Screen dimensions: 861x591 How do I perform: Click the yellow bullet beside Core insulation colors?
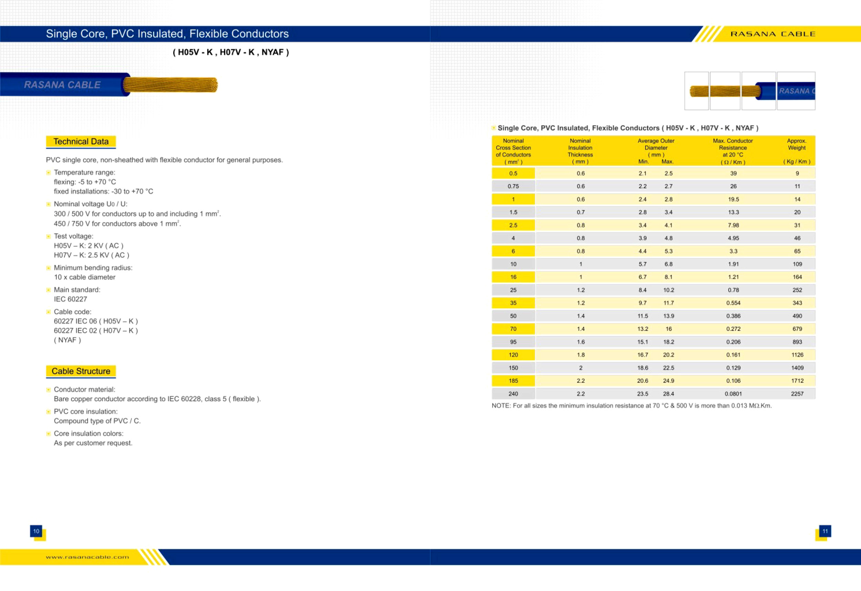(x=48, y=434)
